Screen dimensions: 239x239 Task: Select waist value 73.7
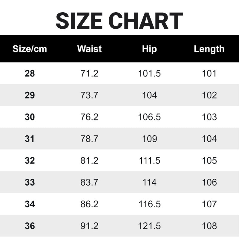click(89, 95)
